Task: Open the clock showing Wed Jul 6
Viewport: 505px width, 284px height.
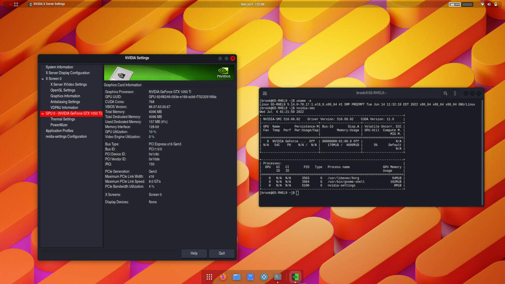Action: click(x=252, y=4)
